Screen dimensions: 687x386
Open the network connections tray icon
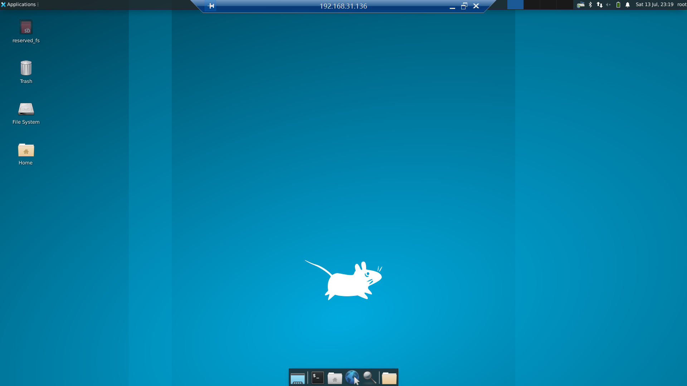tap(599, 5)
